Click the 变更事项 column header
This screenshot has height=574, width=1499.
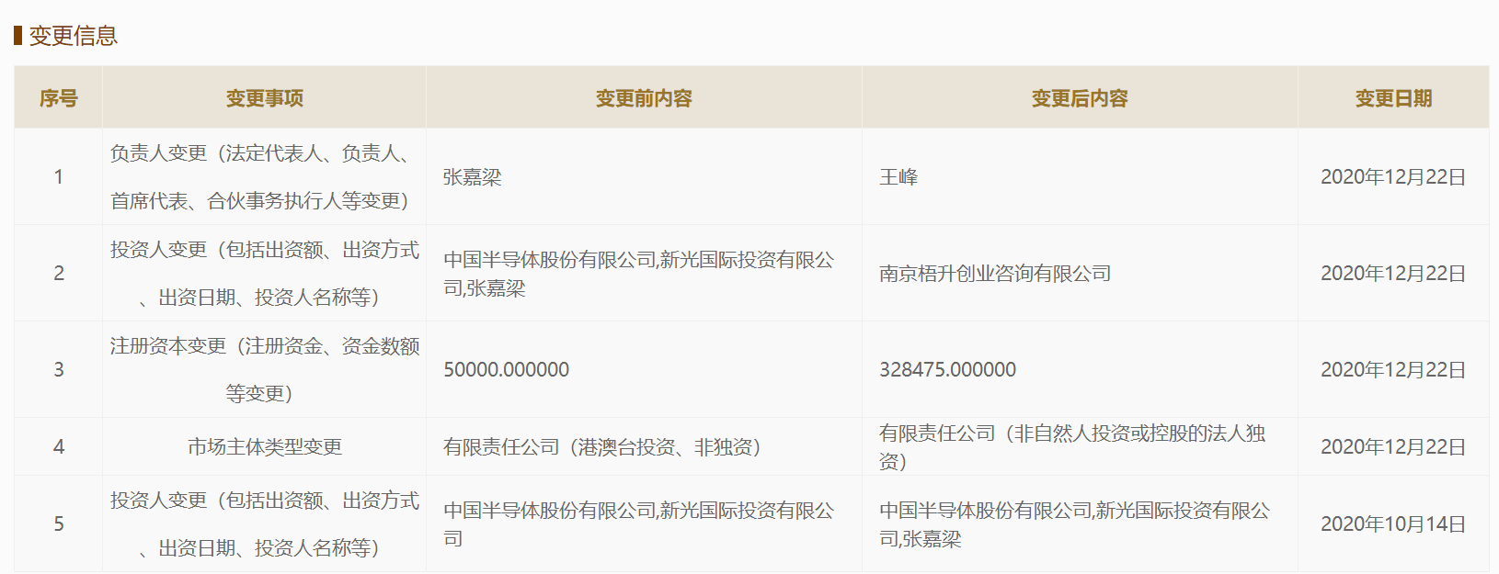point(265,98)
